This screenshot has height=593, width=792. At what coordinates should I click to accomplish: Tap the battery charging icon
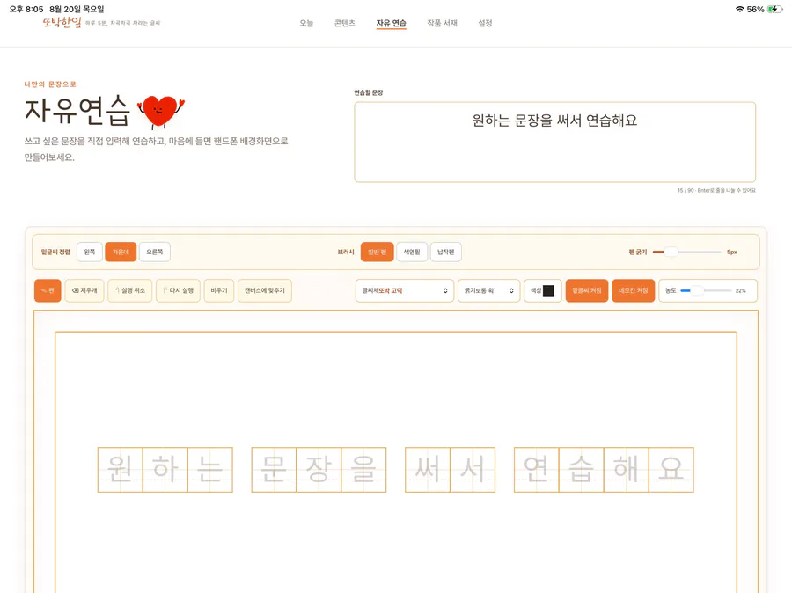[x=774, y=9]
